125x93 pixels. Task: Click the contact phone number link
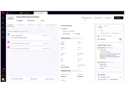click(114, 79)
